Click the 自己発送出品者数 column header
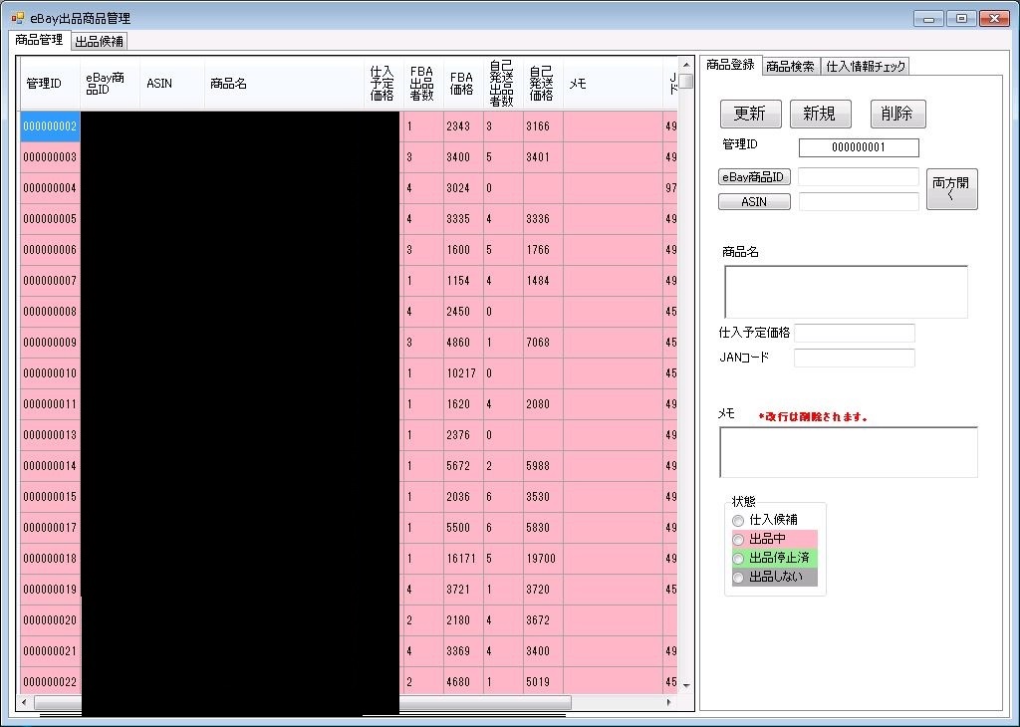Viewport: 1020px width, 727px height. [x=503, y=84]
